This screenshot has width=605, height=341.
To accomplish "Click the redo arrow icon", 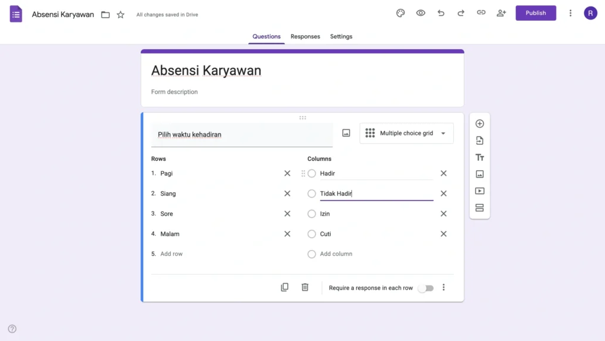I will click(x=461, y=13).
